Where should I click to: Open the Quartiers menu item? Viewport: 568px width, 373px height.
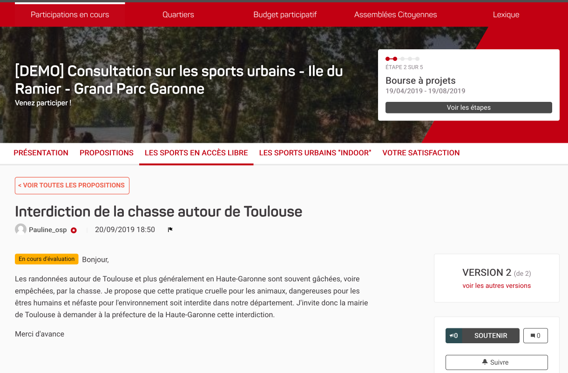(178, 15)
